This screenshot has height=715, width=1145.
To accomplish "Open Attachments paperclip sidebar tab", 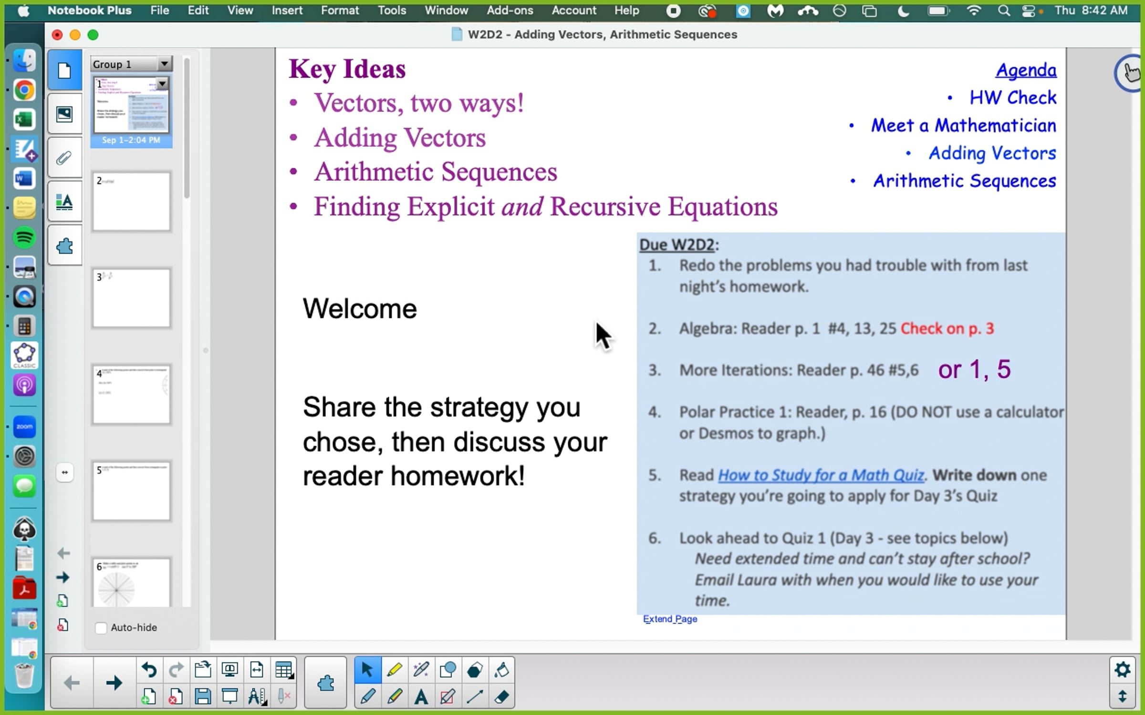I will click(64, 158).
